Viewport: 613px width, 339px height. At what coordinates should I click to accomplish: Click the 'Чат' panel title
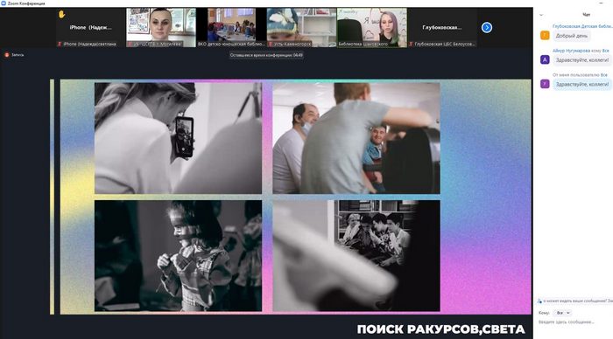tap(586, 15)
